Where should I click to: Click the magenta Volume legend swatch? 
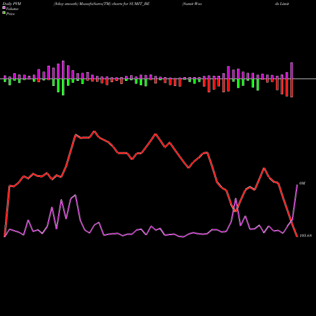pos(4,8)
